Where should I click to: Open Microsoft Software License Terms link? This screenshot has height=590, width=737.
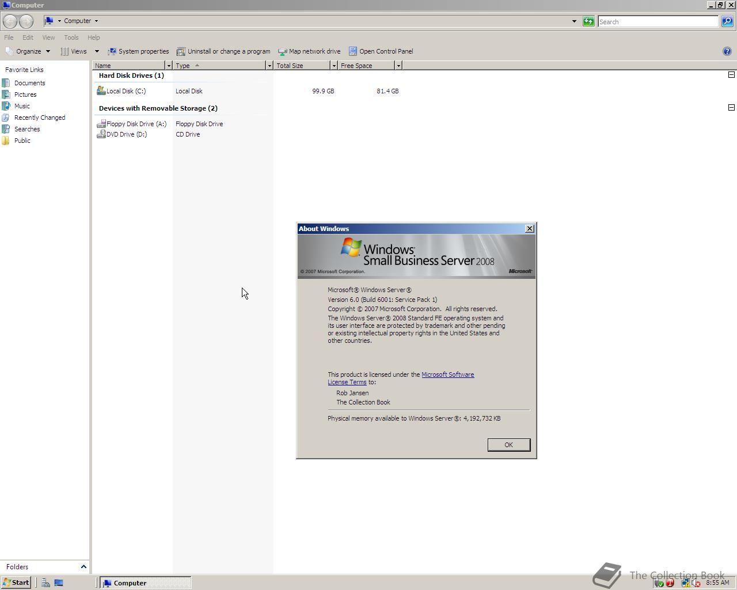[x=447, y=375]
